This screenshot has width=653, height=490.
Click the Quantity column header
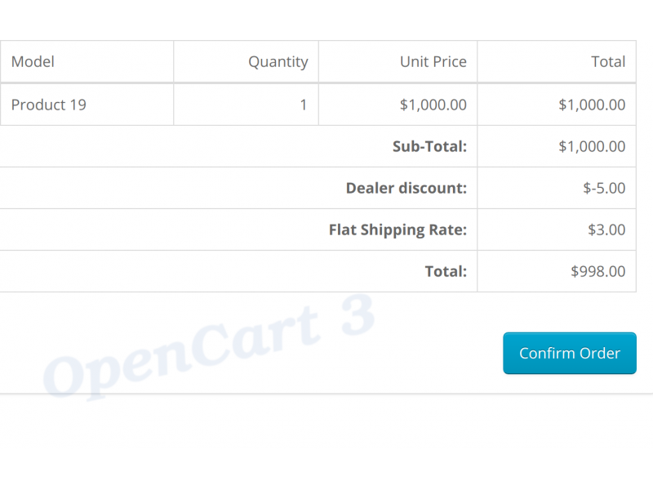tap(247, 62)
